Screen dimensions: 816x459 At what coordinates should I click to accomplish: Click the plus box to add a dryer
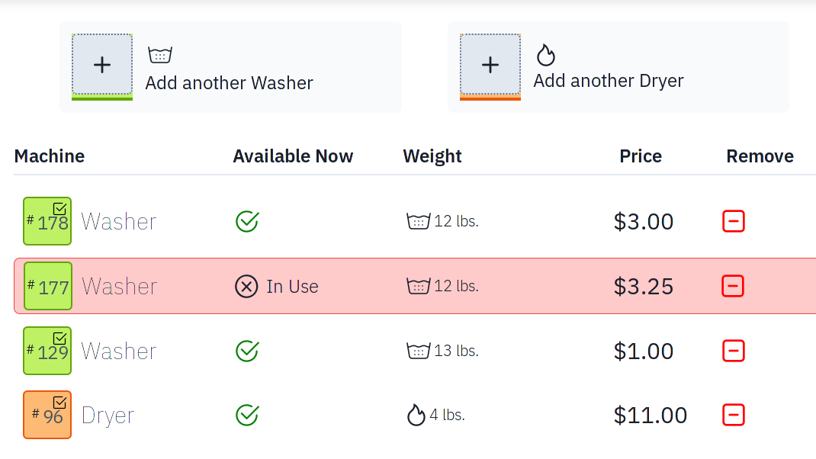[x=490, y=65]
